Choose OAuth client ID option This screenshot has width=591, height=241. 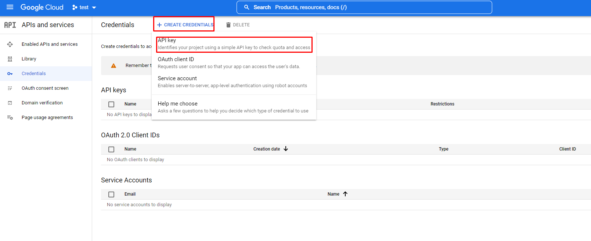[x=234, y=63]
